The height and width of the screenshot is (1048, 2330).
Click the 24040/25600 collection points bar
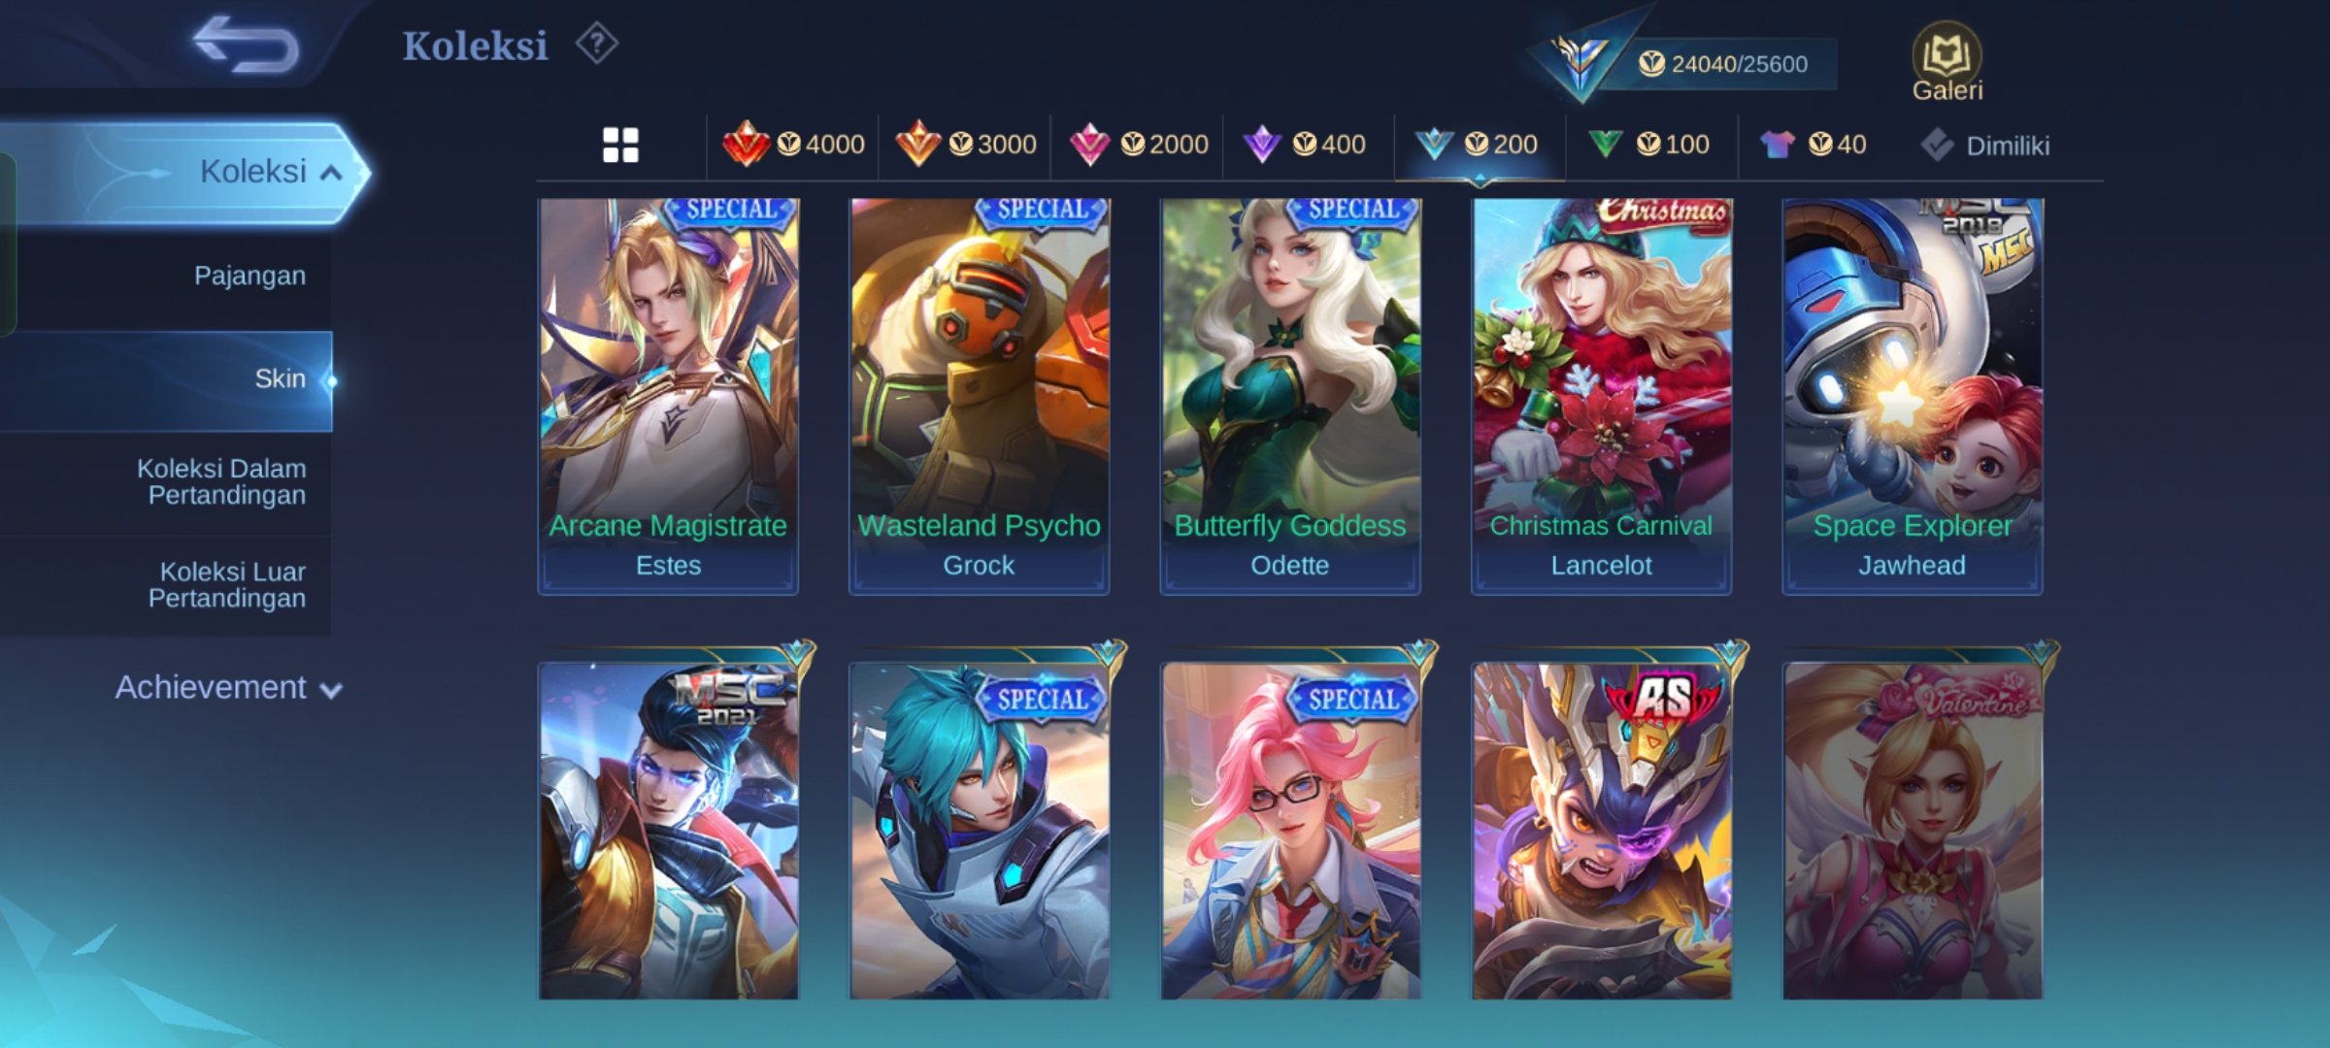(x=1723, y=64)
